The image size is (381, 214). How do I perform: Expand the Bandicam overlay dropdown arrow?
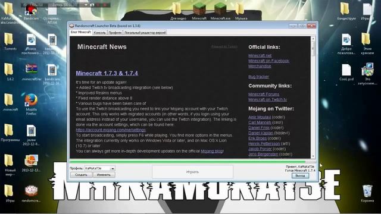(86, 5)
